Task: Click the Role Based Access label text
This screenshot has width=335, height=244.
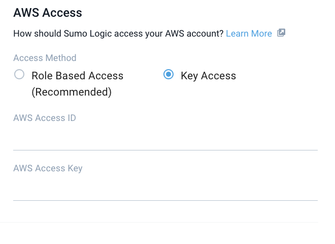Action: tap(77, 76)
